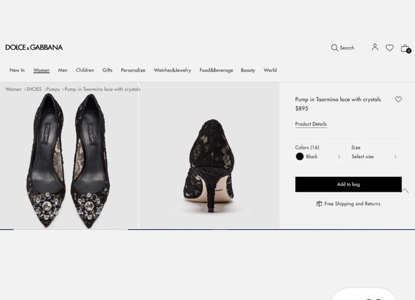Select the Black color swatch
Screen dimensions: 415x300
tap(300, 157)
